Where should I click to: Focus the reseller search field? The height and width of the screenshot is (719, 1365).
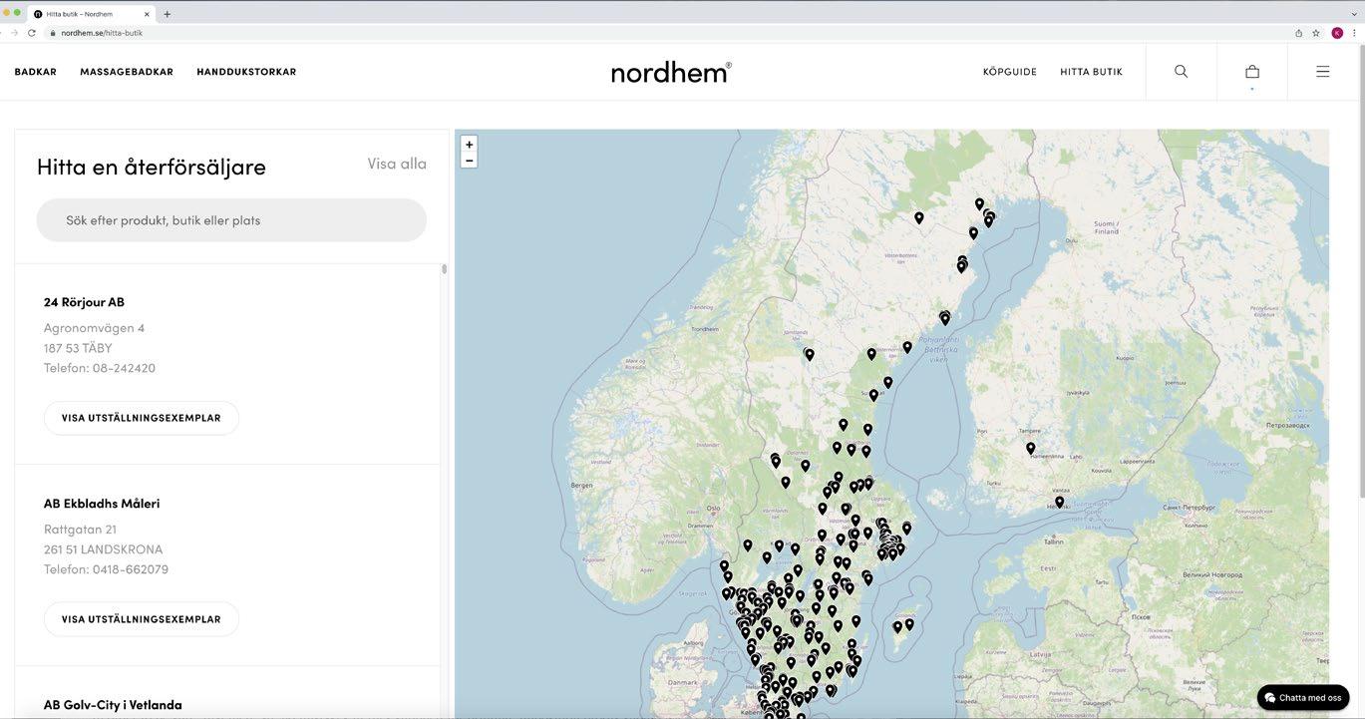pyautogui.click(x=231, y=220)
